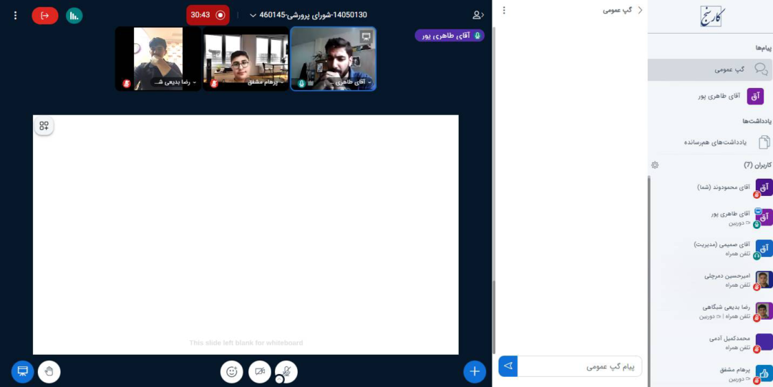Open private chat with آقای طاهری پور
The image size is (773, 387).
coord(710,97)
